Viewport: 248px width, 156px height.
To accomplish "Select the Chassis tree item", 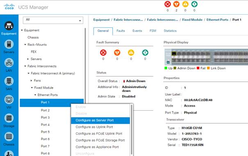I will coord(33,38).
